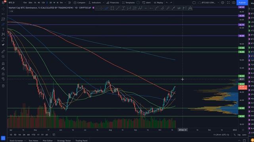Toggle percent scale mode

point(235,135)
